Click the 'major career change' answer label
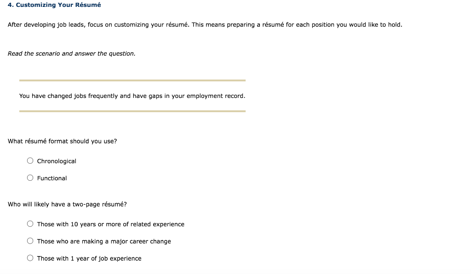Screen dimensions: 471x274 coord(104,241)
